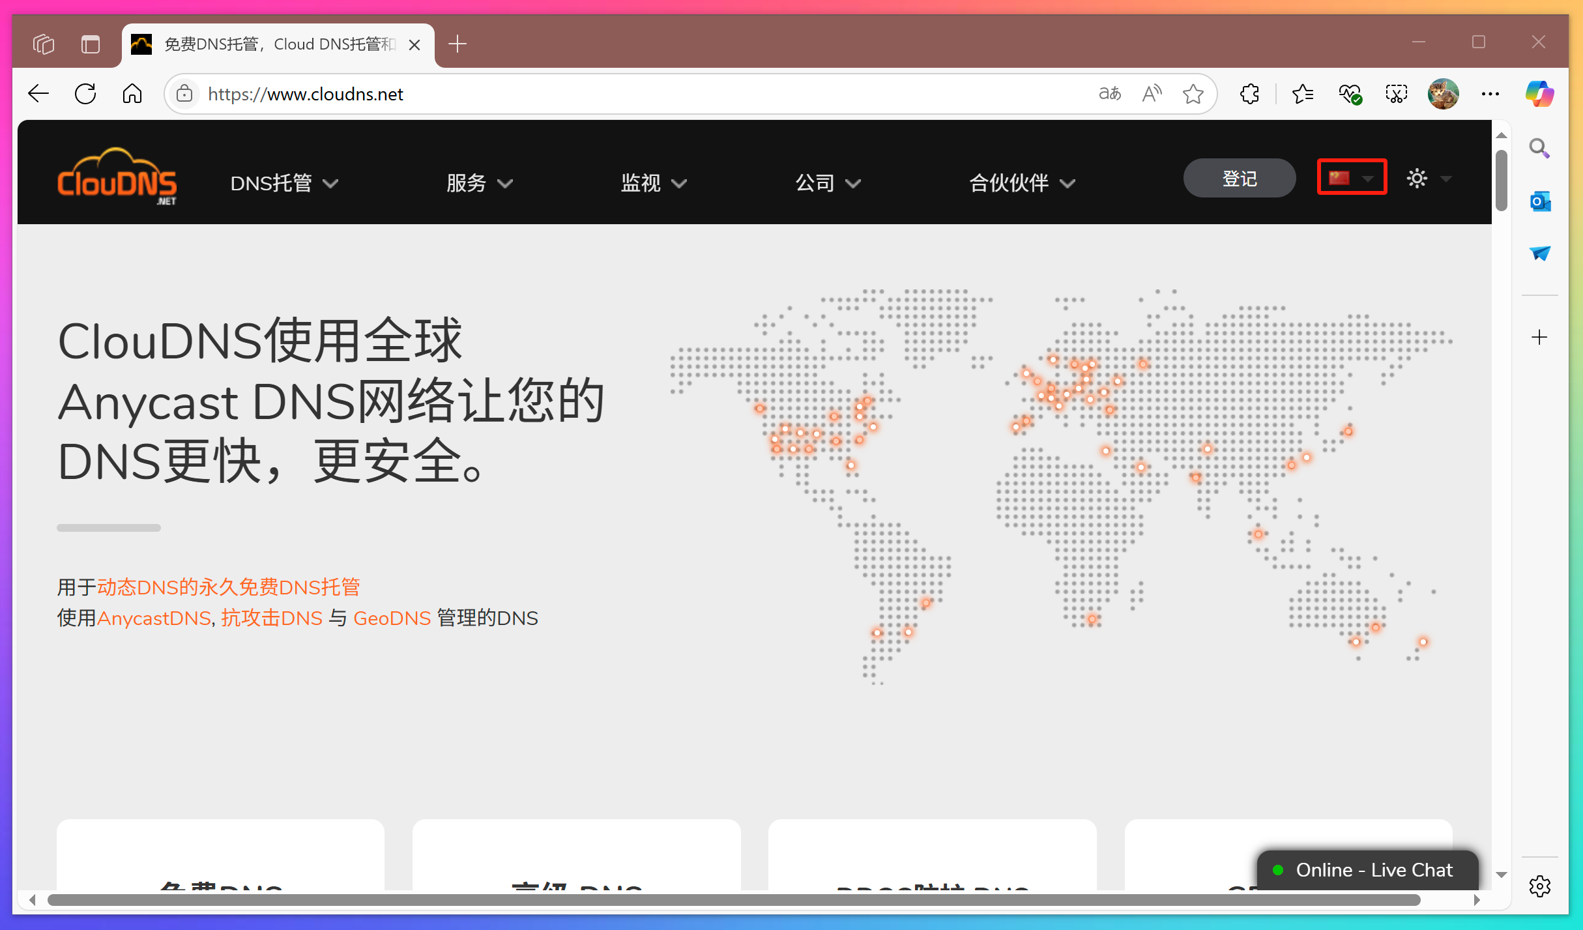Open the GeoDNS link
Image resolution: width=1583 pixels, height=930 pixels.
pyautogui.click(x=391, y=618)
